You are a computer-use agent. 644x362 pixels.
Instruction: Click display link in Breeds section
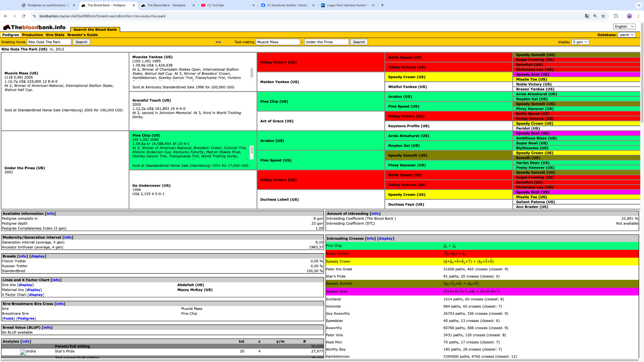tap(38, 256)
